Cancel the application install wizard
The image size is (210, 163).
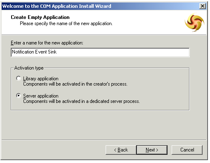[x=187, y=150]
